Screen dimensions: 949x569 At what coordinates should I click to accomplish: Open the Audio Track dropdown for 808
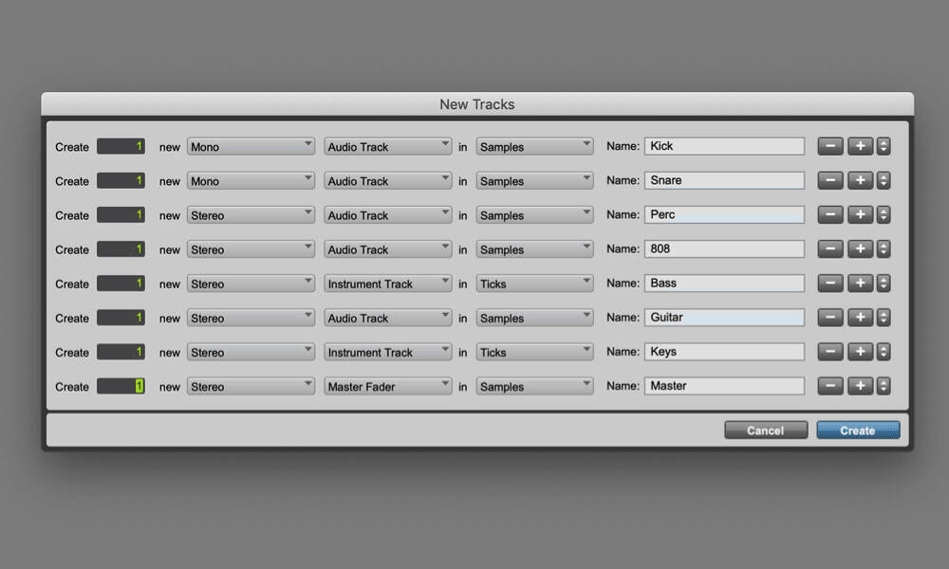click(387, 249)
